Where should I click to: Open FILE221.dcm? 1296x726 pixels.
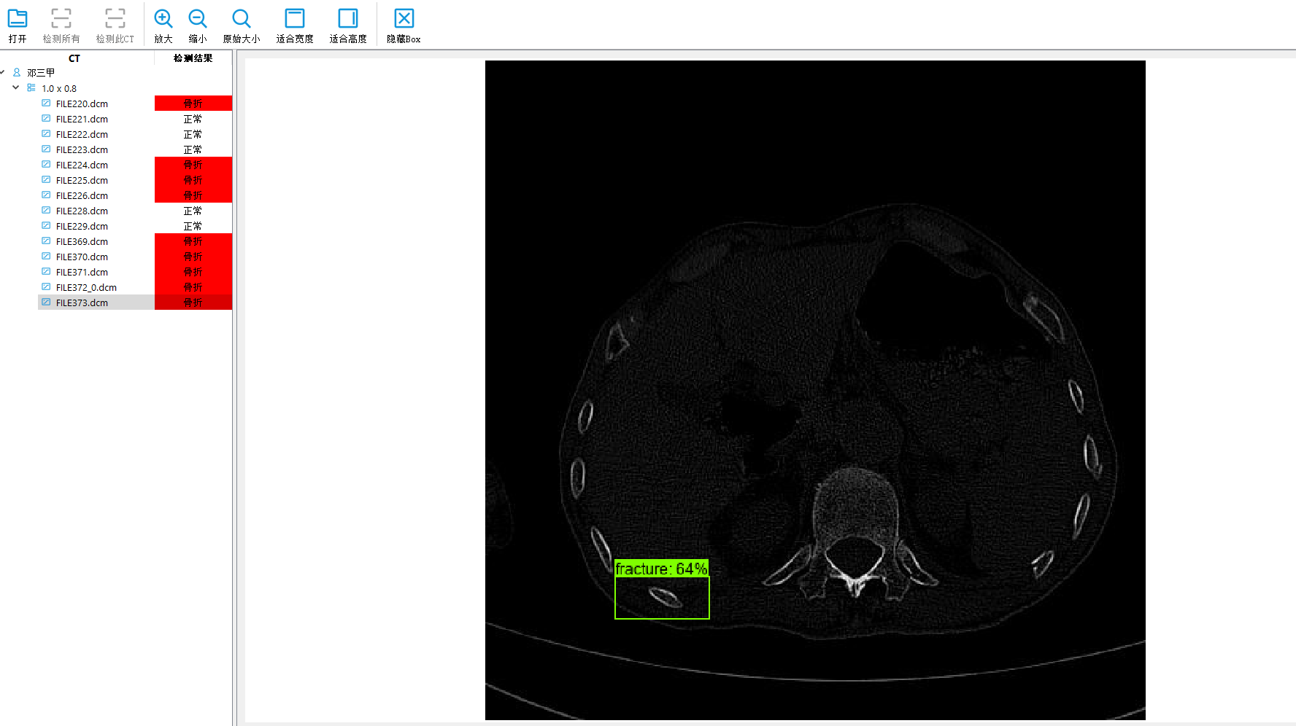(x=82, y=119)
